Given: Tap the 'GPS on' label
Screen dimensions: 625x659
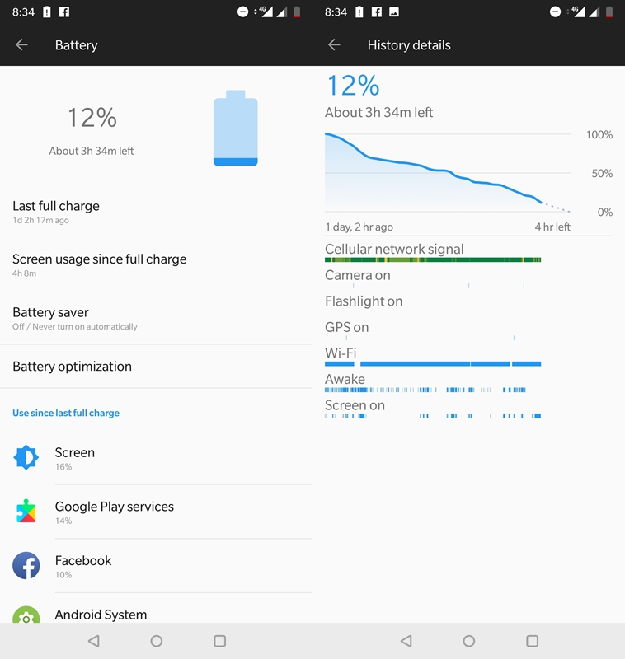Looking at the screenshot, I should (346, 327).
